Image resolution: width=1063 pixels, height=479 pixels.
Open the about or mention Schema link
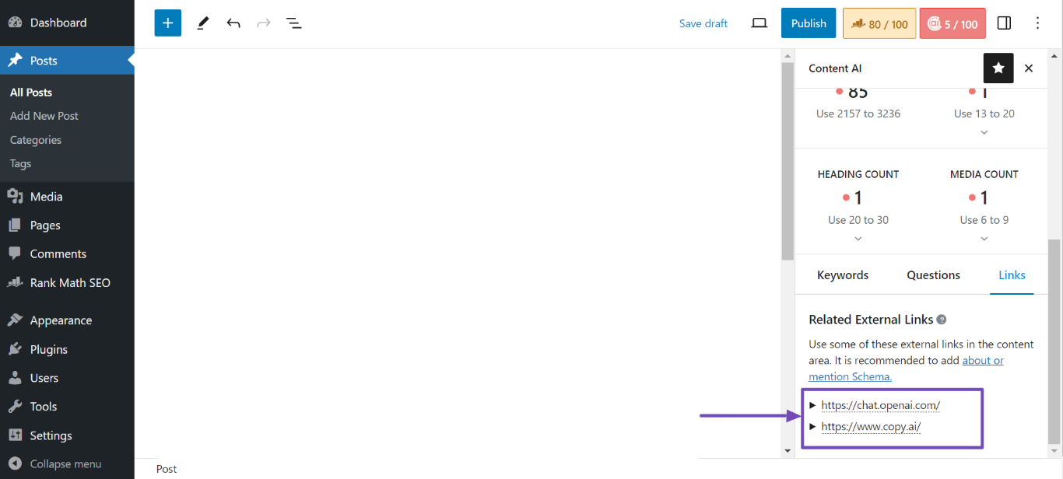pyautogui.click(x=907, y=369)
